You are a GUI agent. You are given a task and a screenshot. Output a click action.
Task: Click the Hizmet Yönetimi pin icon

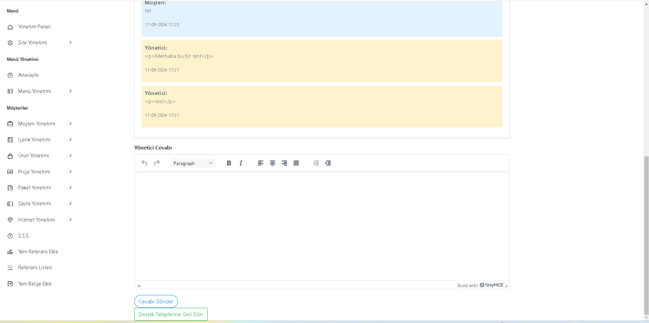10,220
